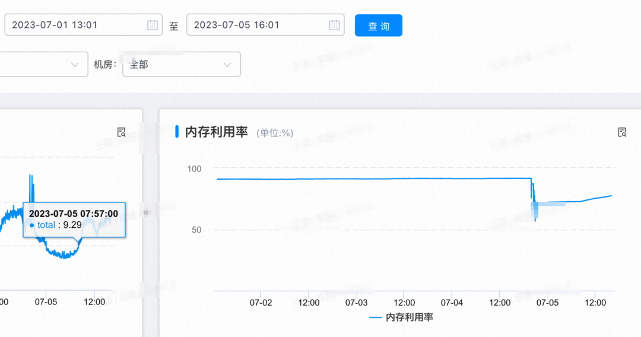
Task: Click the 2023-07-05 07:57:00 tooltip box
Action: 74,219
